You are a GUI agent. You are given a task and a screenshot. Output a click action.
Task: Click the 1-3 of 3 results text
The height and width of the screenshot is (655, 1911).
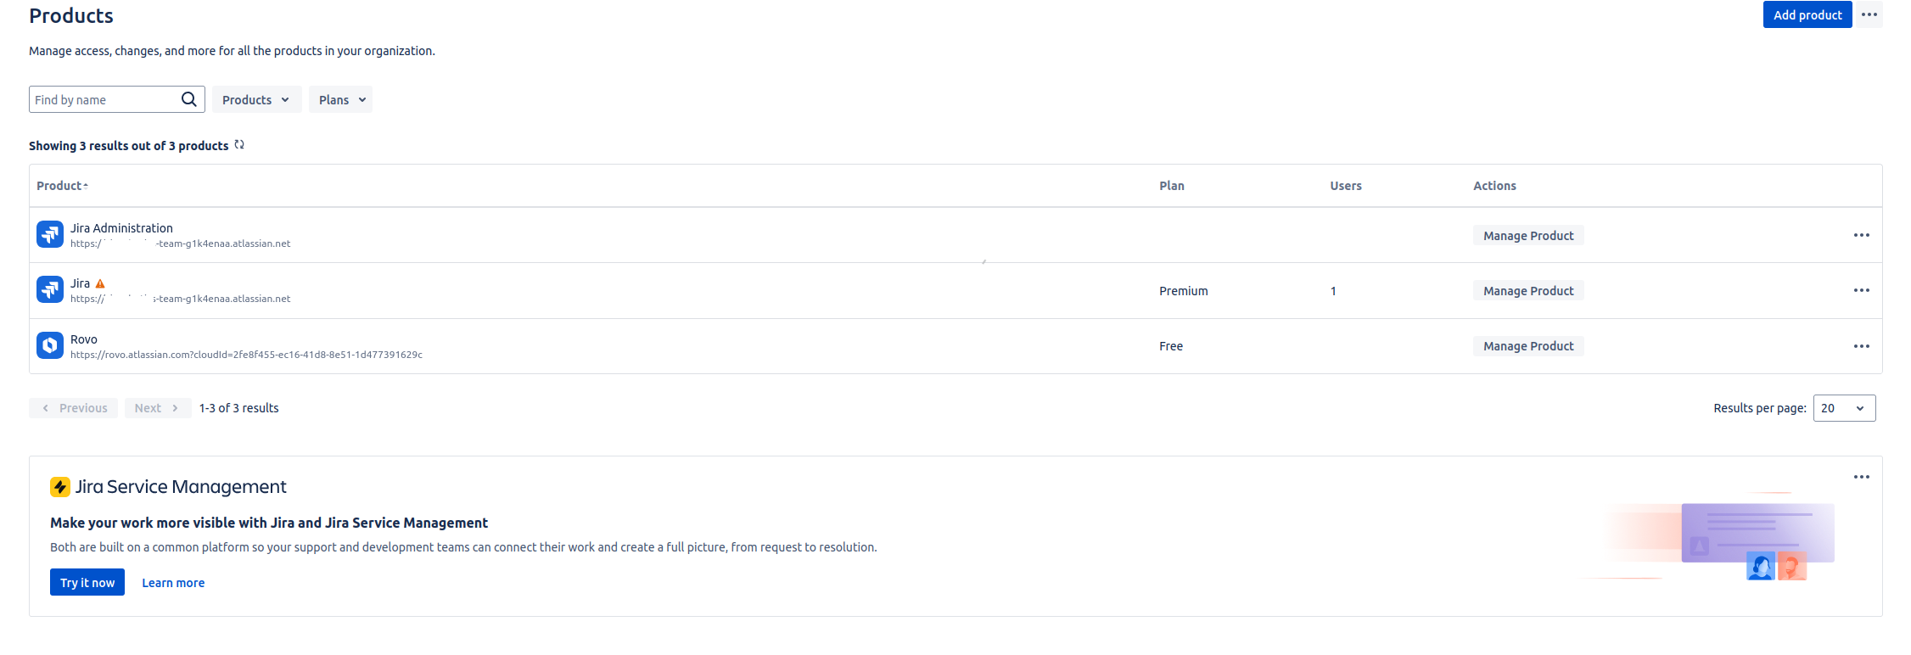(239, 408)
